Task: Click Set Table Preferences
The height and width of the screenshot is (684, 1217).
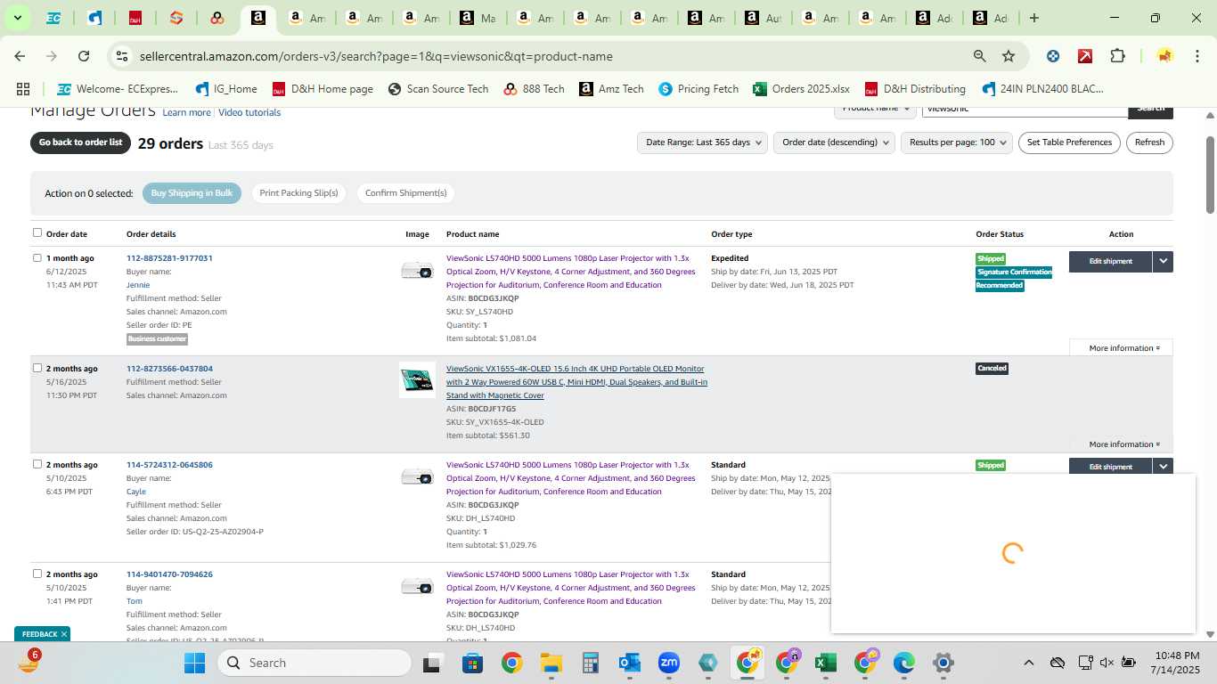Action: 1069,142
